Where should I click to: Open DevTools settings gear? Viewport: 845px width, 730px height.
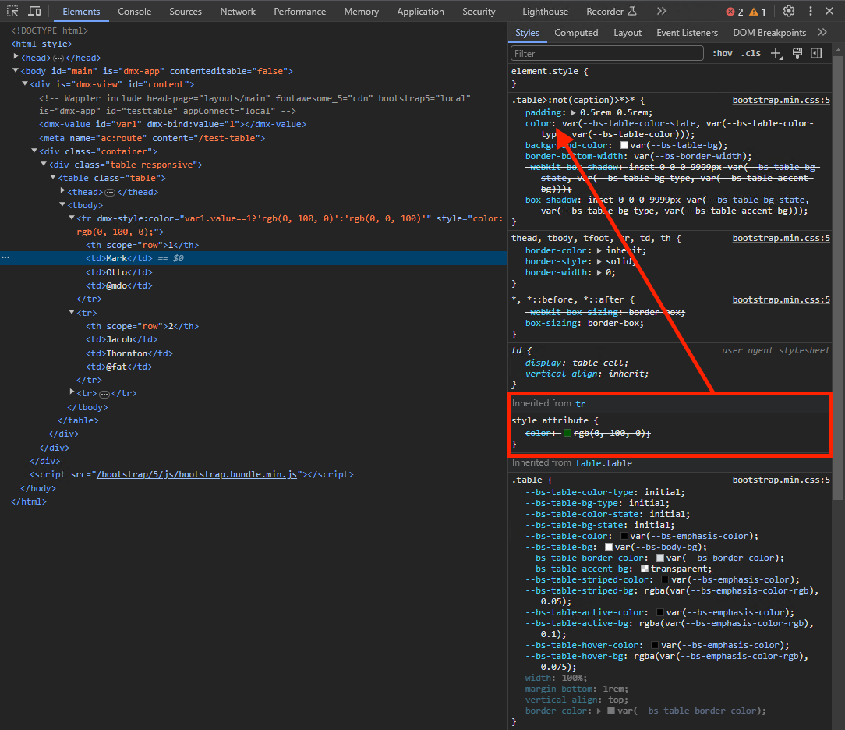[789, 12]
